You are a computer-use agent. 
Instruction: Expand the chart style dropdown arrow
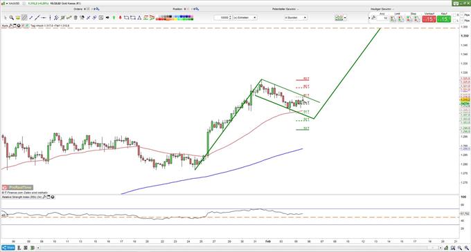(x=345, y=18)
